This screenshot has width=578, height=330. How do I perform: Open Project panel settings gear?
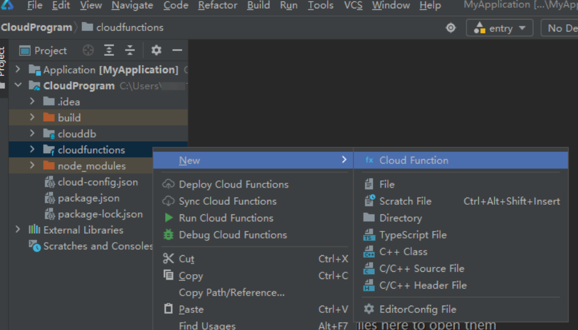click(x=156, y=50)
